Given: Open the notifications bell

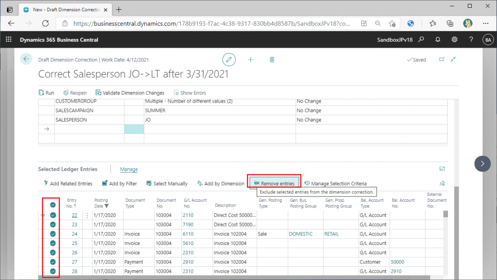Looking at the screenshot, I should point(438,39).
